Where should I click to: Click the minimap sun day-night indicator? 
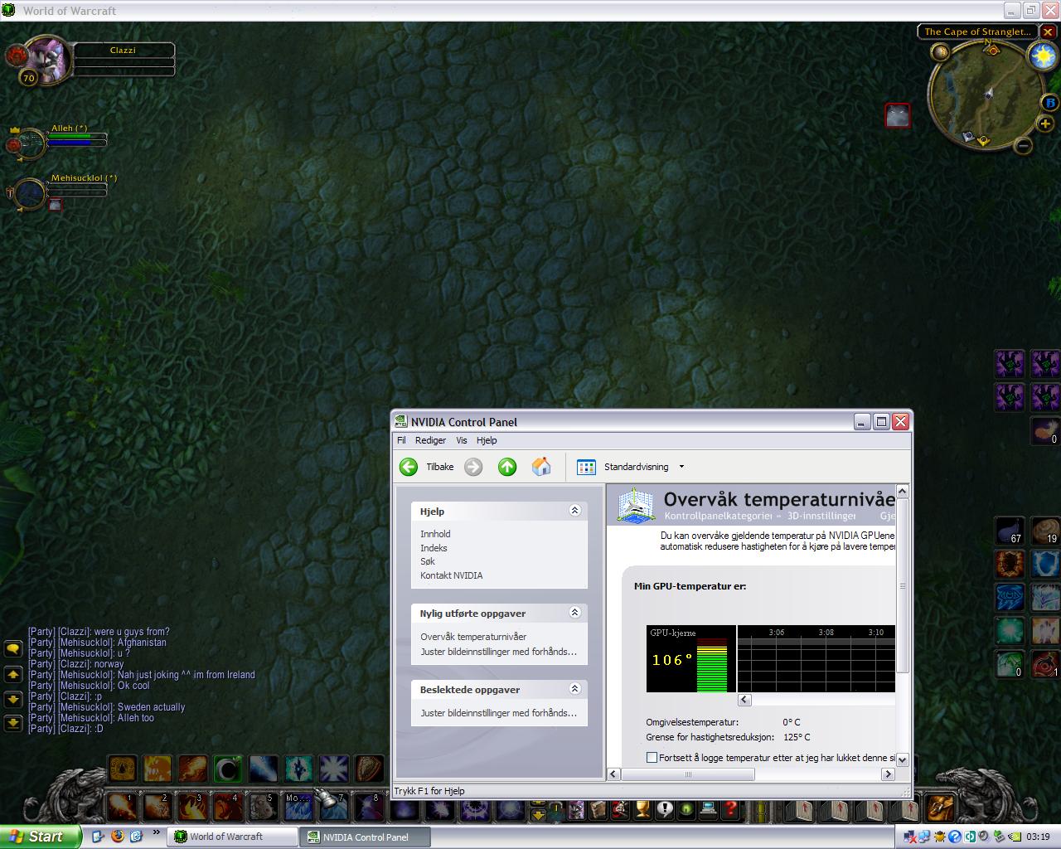1041,56
